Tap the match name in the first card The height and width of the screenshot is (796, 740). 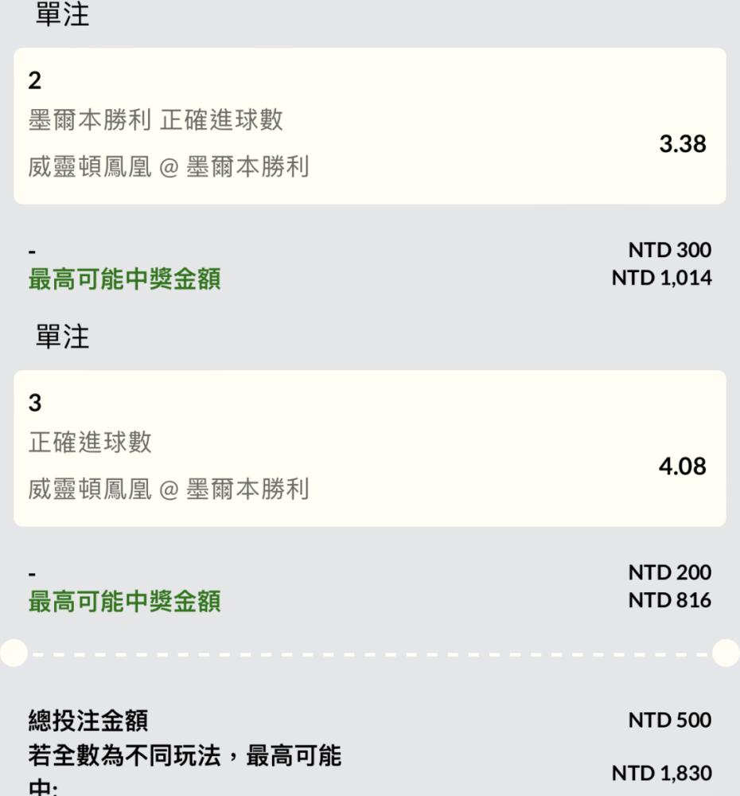[169, 166]
